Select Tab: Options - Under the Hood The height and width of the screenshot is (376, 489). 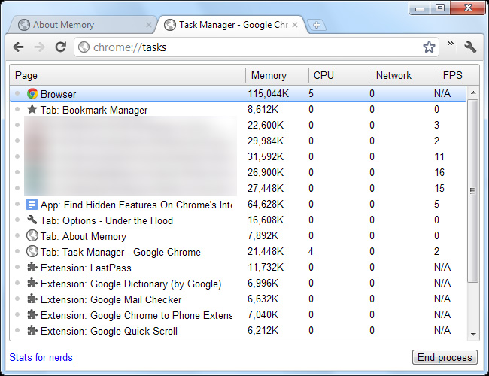(x=238, y=220)
